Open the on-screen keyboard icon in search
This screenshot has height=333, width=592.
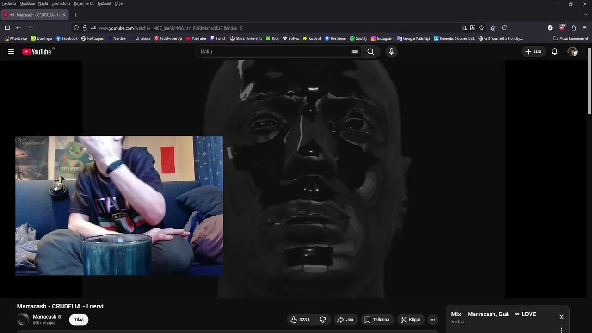pyautogui.click(x=355, y=52)
